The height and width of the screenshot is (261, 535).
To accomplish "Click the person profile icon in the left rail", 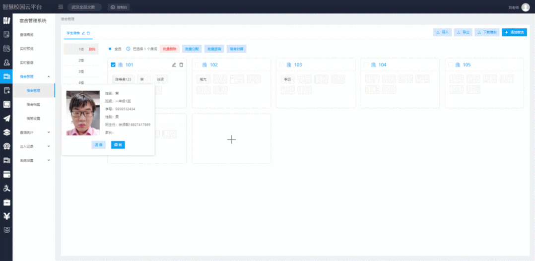I will tap(6, 63).
